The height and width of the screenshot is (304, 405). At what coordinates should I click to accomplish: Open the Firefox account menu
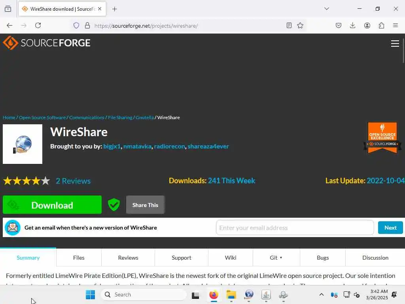367,25
